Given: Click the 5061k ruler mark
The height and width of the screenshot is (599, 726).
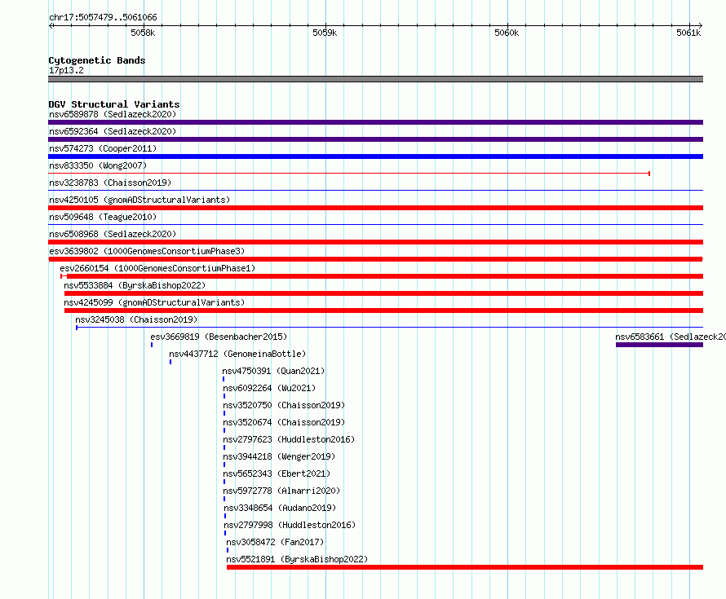Looking at the screenshot, I should [688, 33].
